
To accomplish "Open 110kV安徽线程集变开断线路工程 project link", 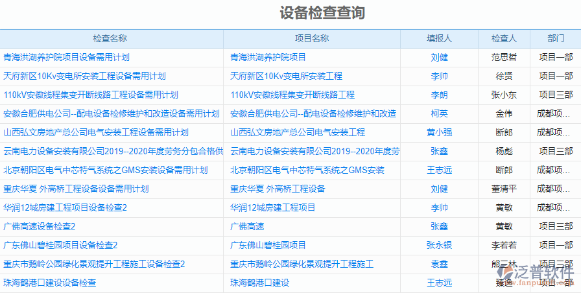I will pos(292,95).
